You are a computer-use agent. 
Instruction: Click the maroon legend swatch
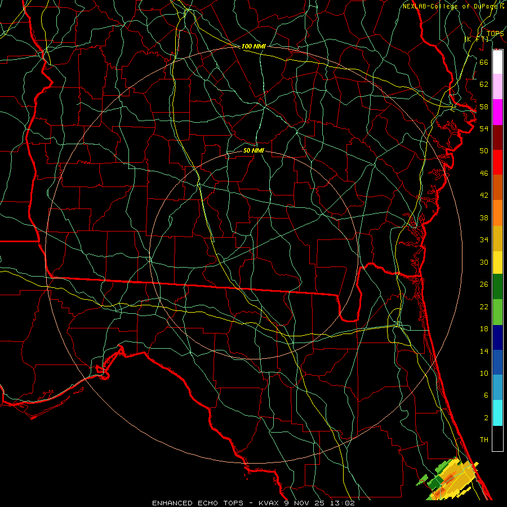[x=497, y=137]
